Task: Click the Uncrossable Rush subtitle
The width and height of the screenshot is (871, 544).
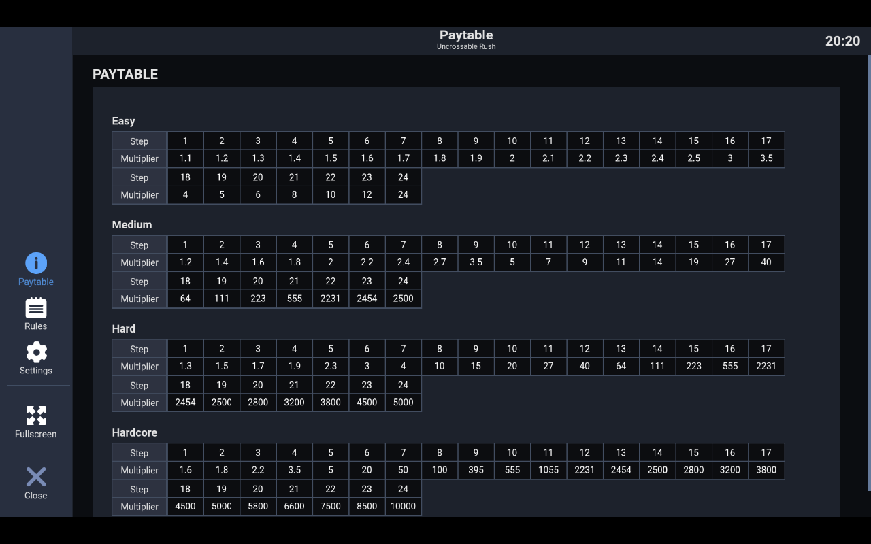Action: click(x=466, y=47)
